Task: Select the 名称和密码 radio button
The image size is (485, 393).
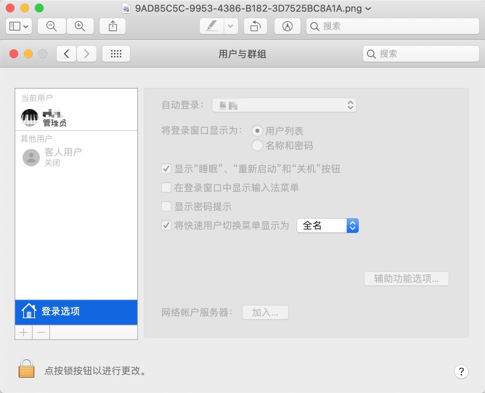Action: (x=257, y=146)
